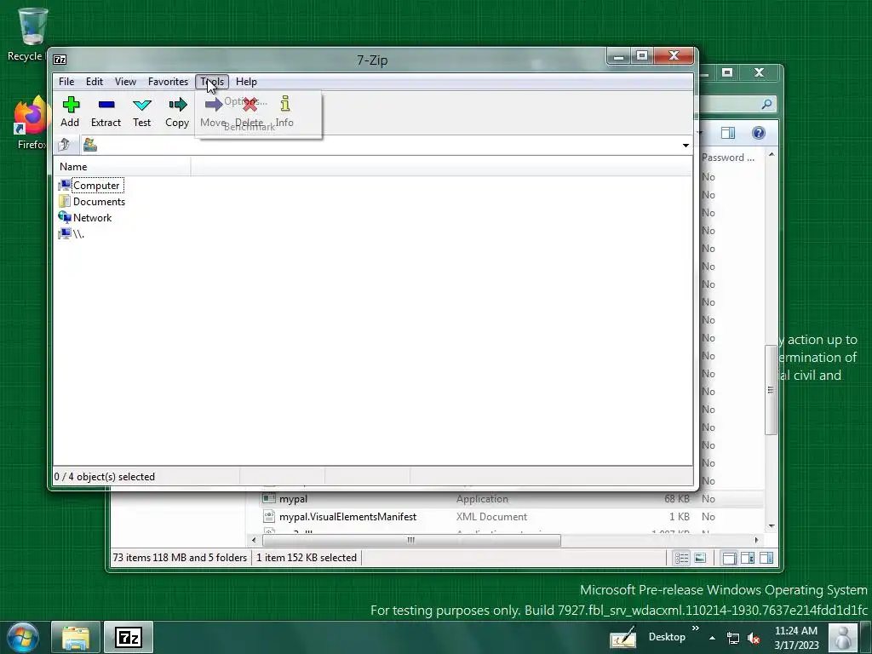Click the file explorer taskbar button

click(76, 637)
